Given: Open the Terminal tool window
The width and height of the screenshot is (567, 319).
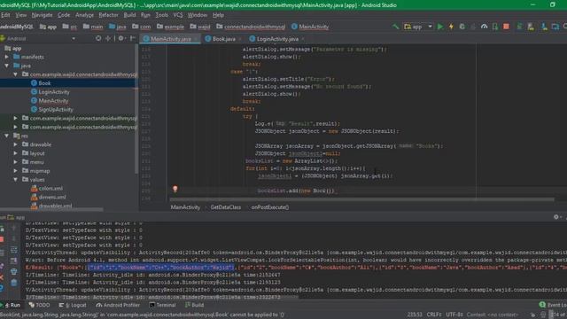Looking at the screenshot, I should (162, 305).
